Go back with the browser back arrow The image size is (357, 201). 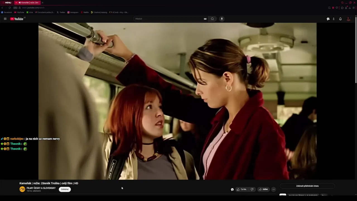(2, 8)
